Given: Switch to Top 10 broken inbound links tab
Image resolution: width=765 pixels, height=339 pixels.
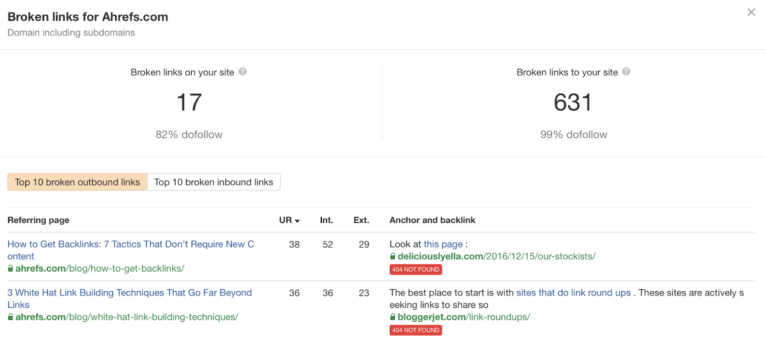Looking at the screenshot, I should (214, 182).
